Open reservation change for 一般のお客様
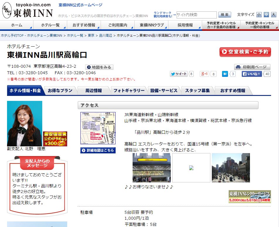279x227 pixels. [x=260, y=25]
